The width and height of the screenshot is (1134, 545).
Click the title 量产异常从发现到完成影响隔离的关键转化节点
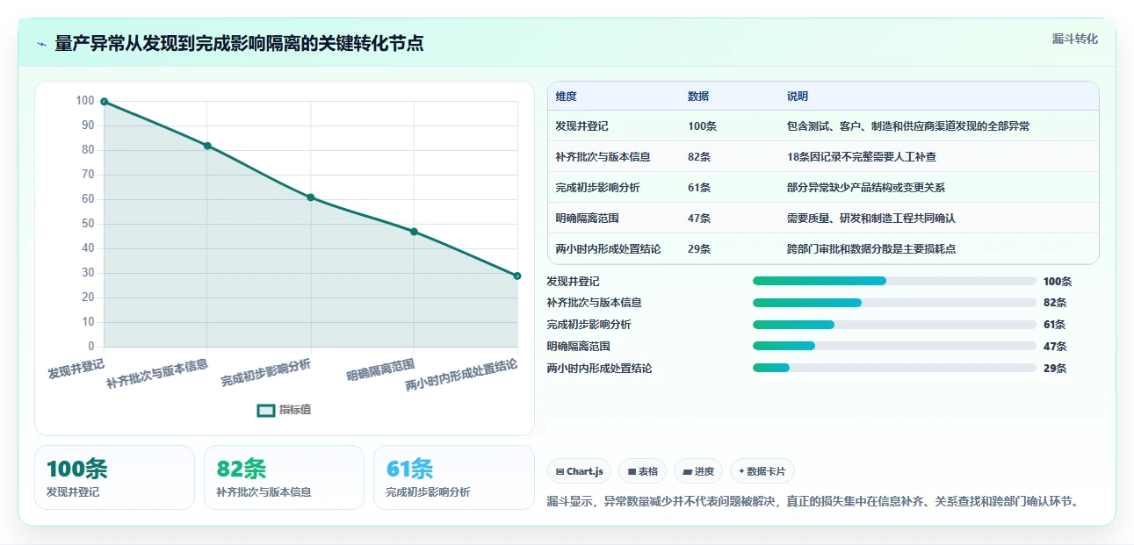coord(239,44)
